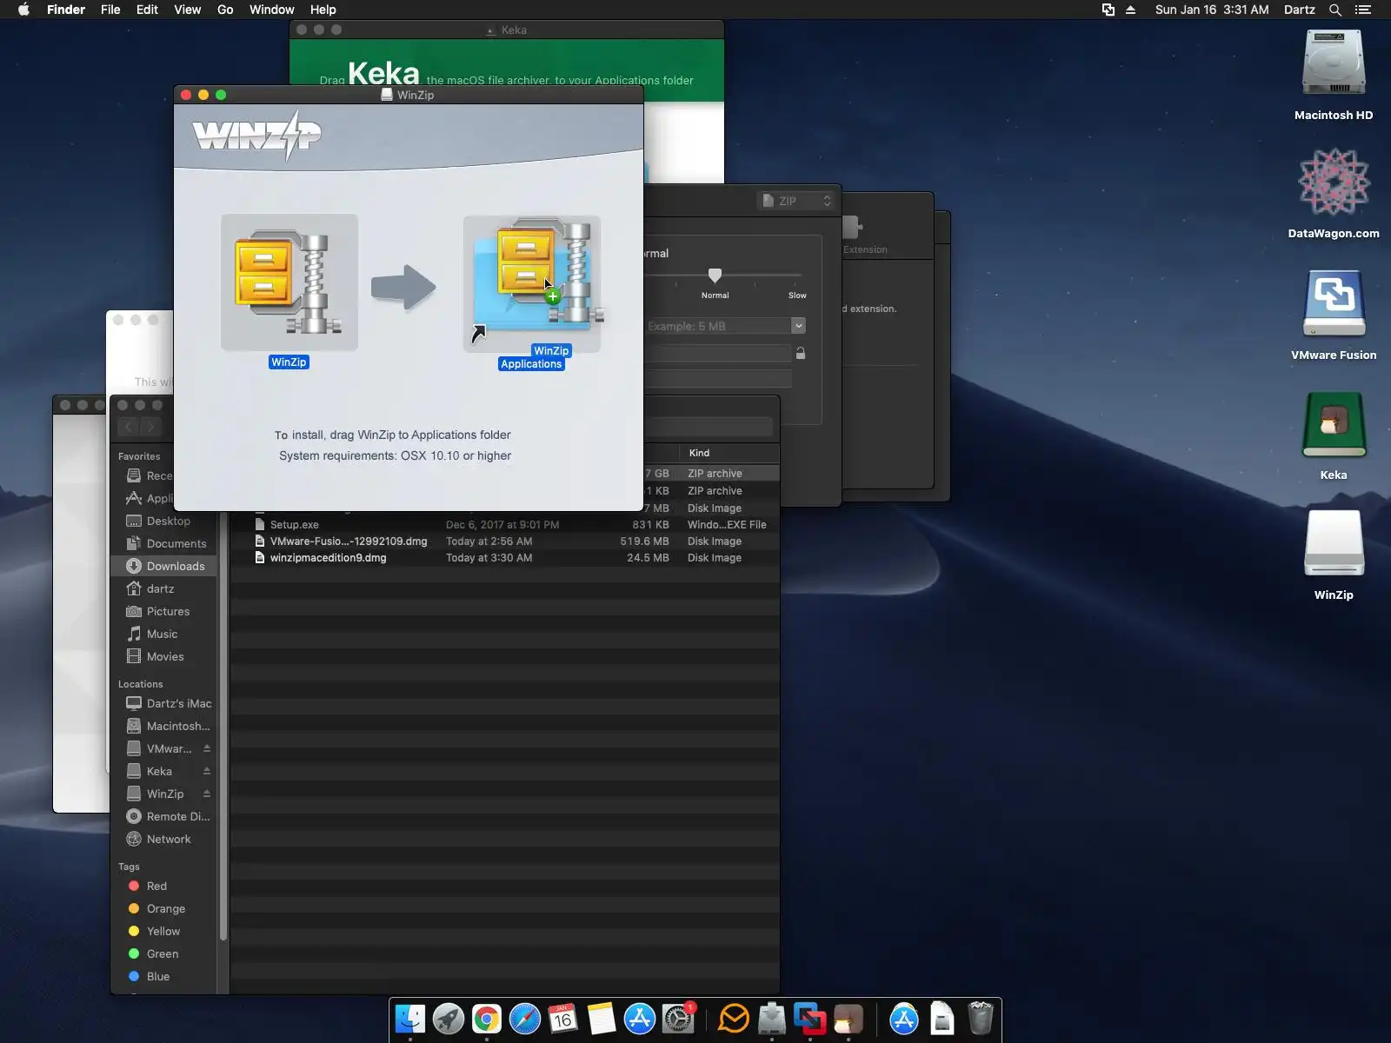Select Desktop in Finder sidebar
Viewport: 1391px width, 1043px height.
[164, 521]
